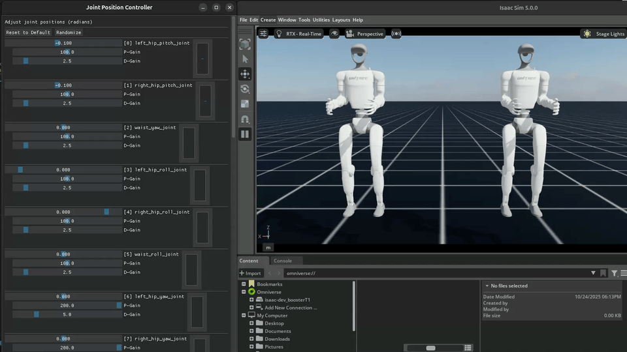Click the waist_yaw_joint position slider
The image size is (627, 352).
(63, 128)
